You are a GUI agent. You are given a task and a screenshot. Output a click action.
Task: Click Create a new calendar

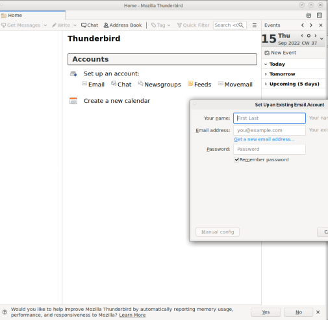click(x=117, y=101)
